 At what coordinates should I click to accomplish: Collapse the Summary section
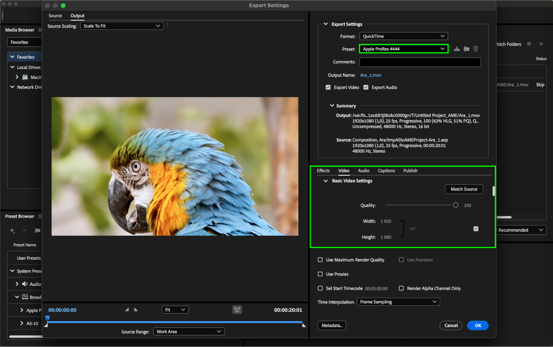coord(332,106)
